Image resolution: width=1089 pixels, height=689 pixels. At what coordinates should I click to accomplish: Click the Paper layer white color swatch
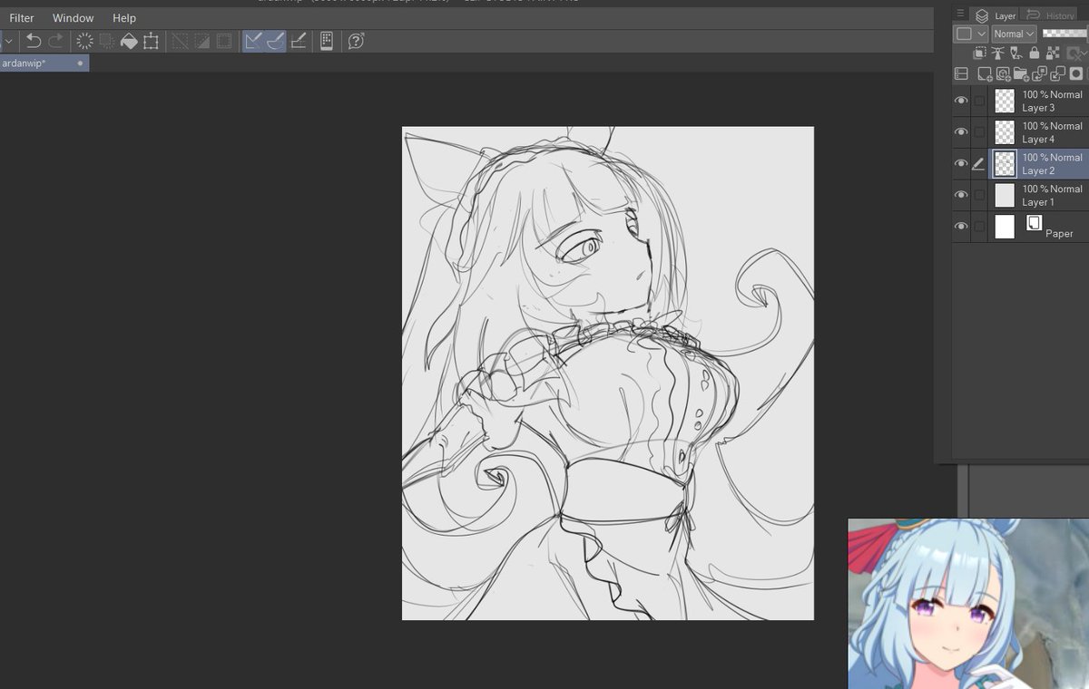pyautogui.click(x=1005, y=227)
